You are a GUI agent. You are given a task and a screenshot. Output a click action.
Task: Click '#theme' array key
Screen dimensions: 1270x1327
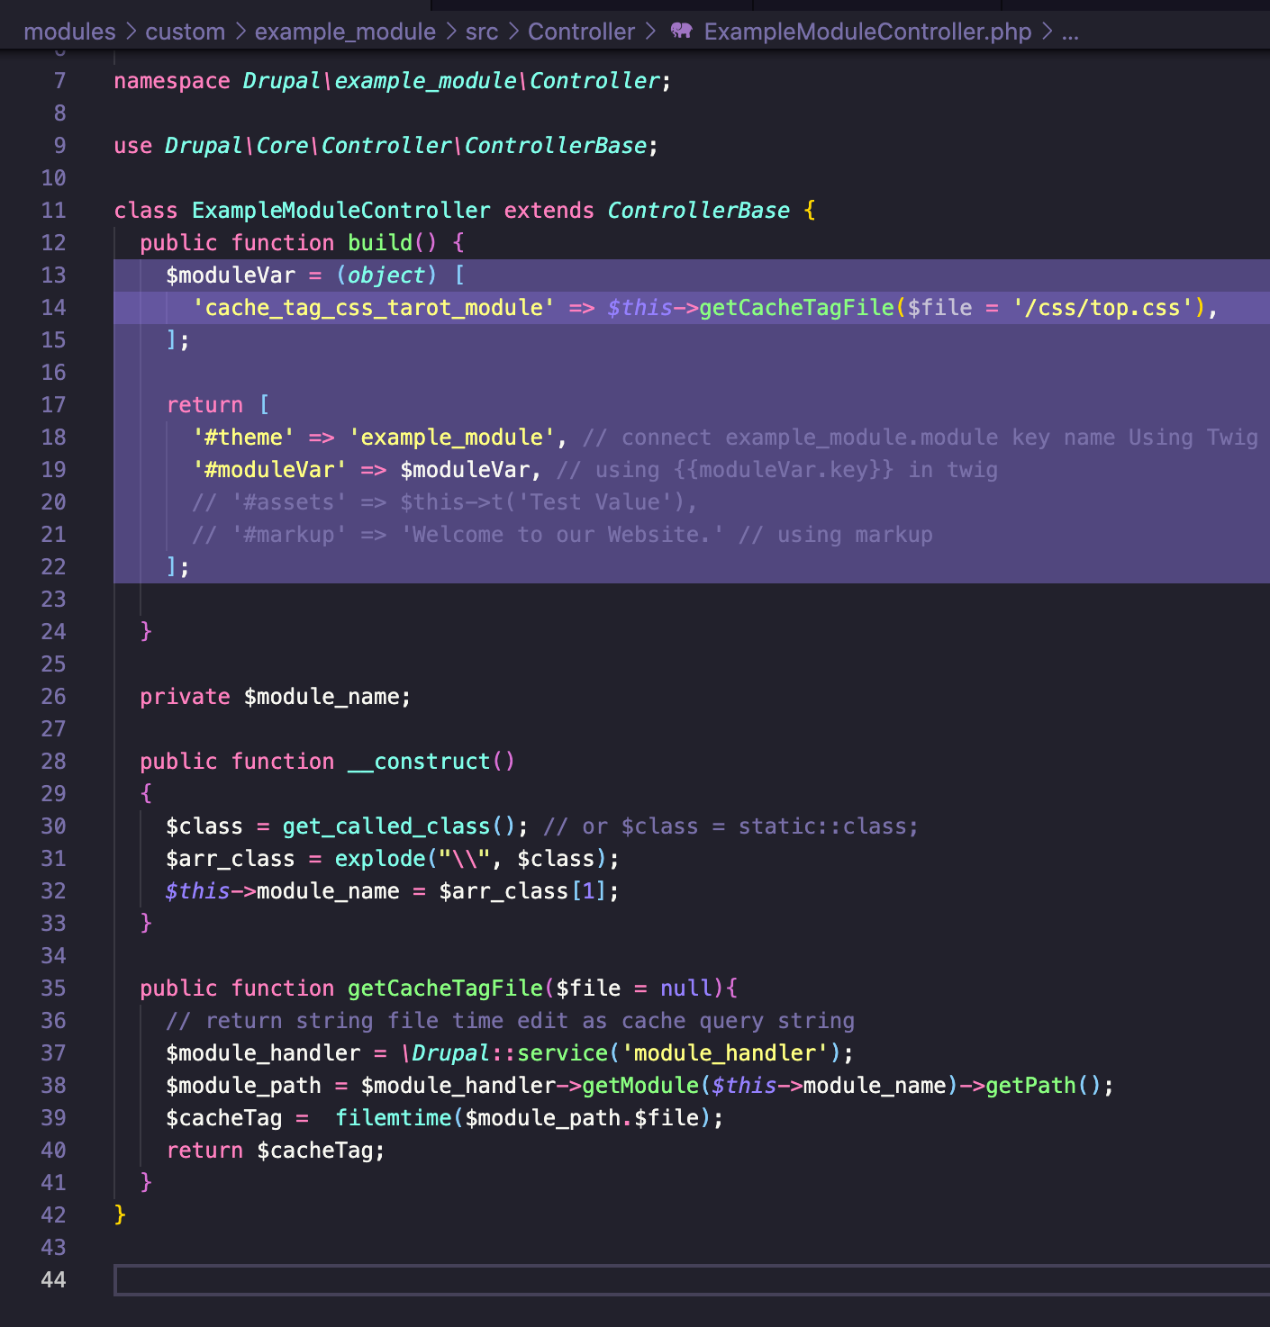243,438
